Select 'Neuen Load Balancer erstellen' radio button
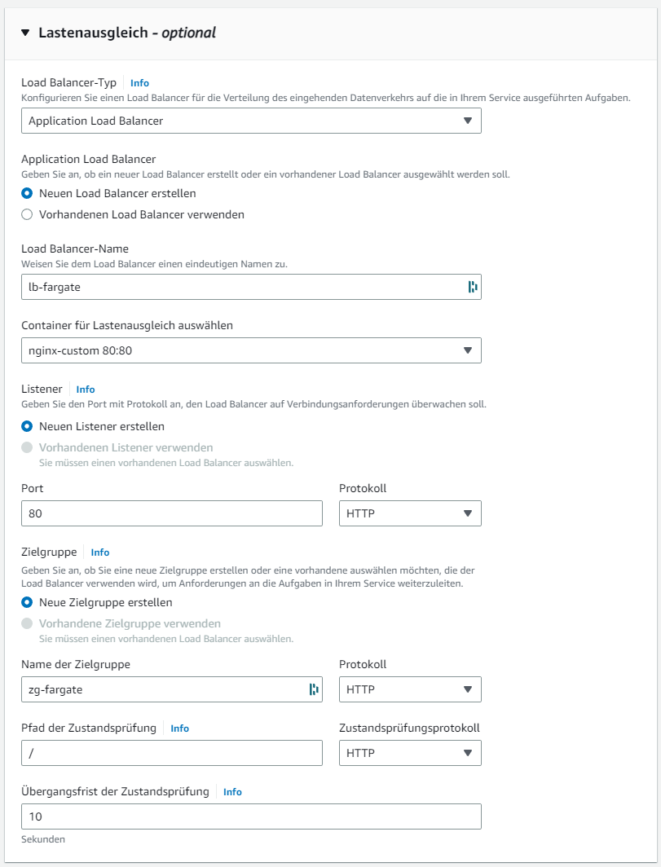This screenshot has height=867, width=661. coord(27,194)
